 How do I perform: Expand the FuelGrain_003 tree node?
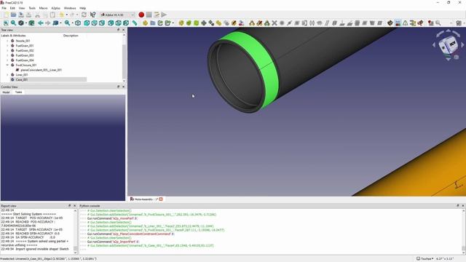[x=7, y=55]
